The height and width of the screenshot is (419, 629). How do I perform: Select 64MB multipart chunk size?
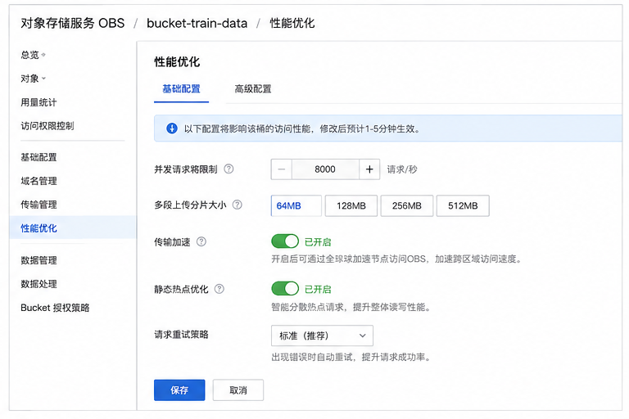pos(296,205)
